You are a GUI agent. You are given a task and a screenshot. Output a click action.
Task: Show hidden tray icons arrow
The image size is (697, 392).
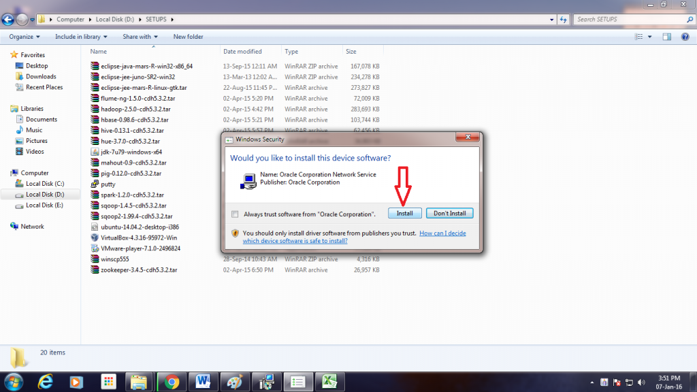coord(592,382)
